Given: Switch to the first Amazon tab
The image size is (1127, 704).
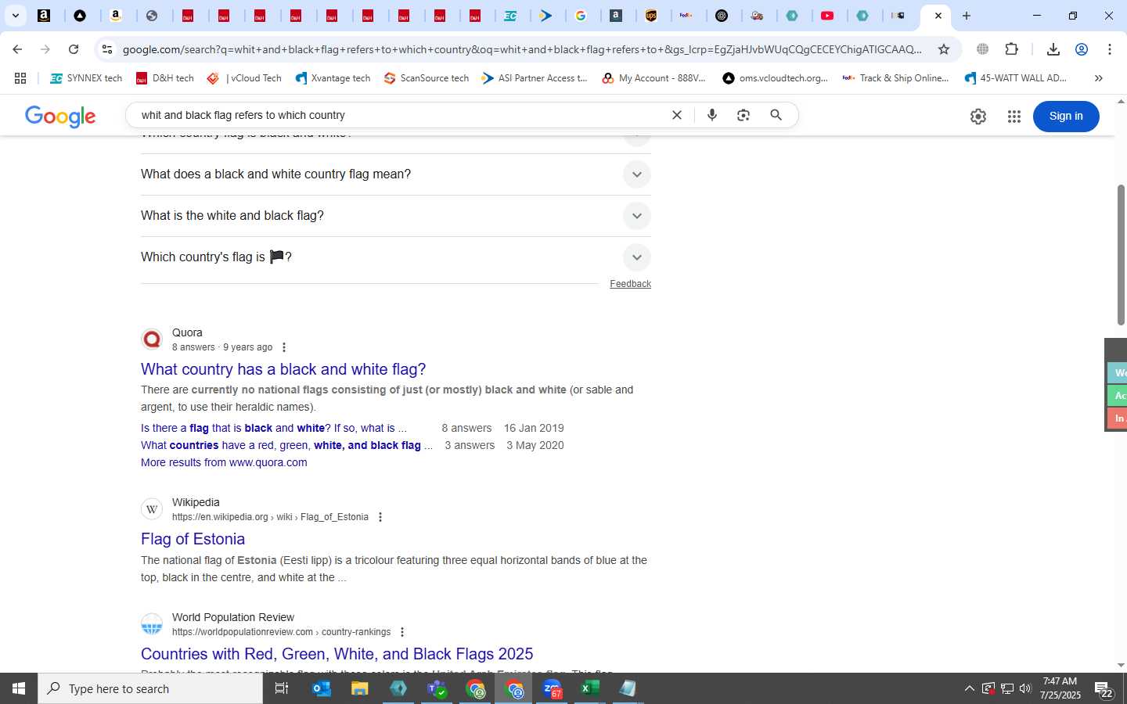Looking at the screenshot, I should [x=44, y=16].
